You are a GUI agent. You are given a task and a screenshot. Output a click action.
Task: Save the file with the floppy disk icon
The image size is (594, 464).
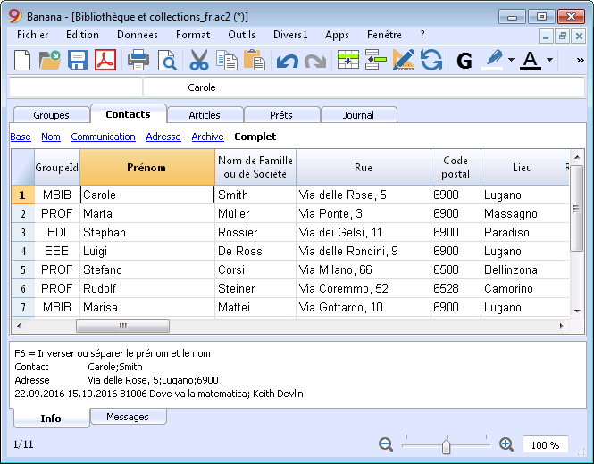pyautogui.click(x=78, y=60)
